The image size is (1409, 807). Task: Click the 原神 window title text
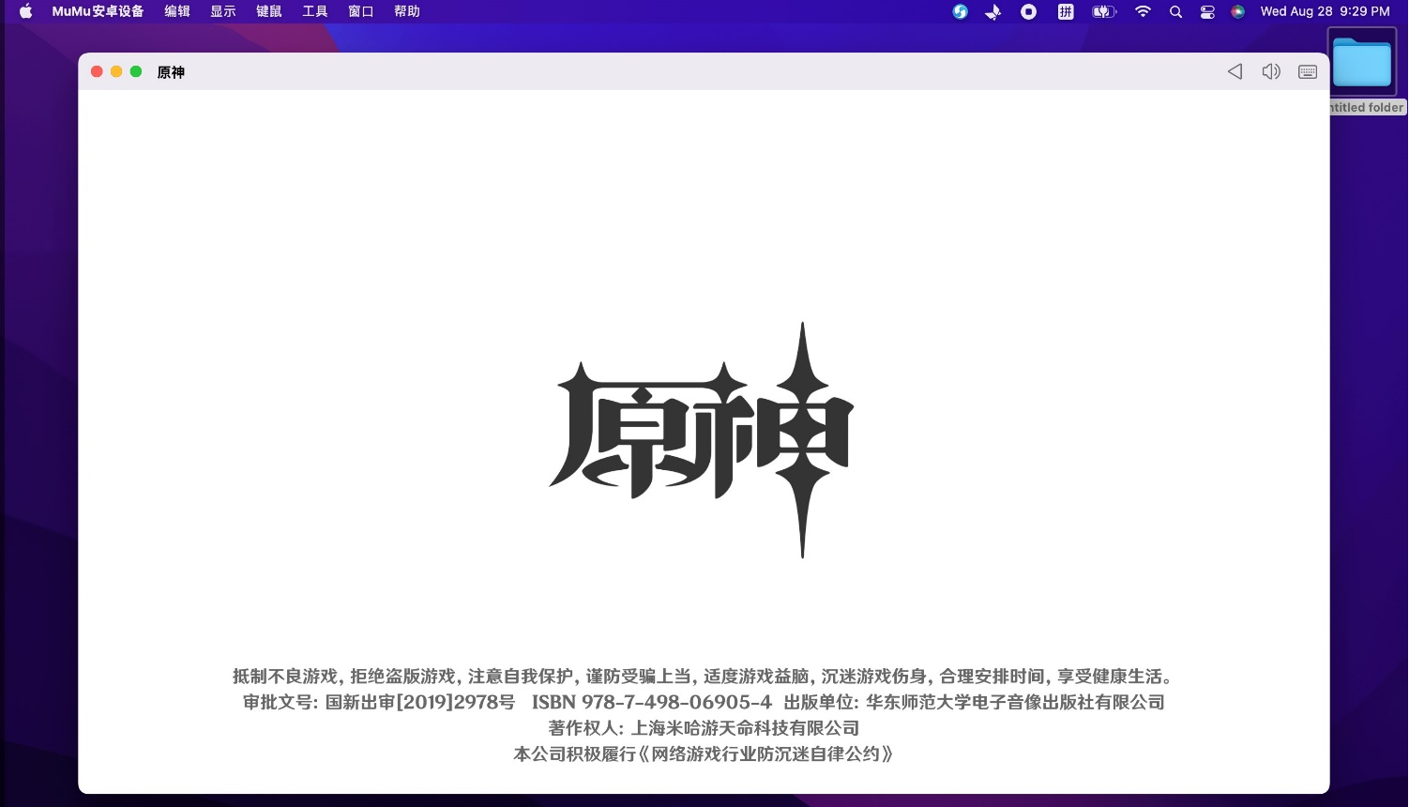point(171,72)
